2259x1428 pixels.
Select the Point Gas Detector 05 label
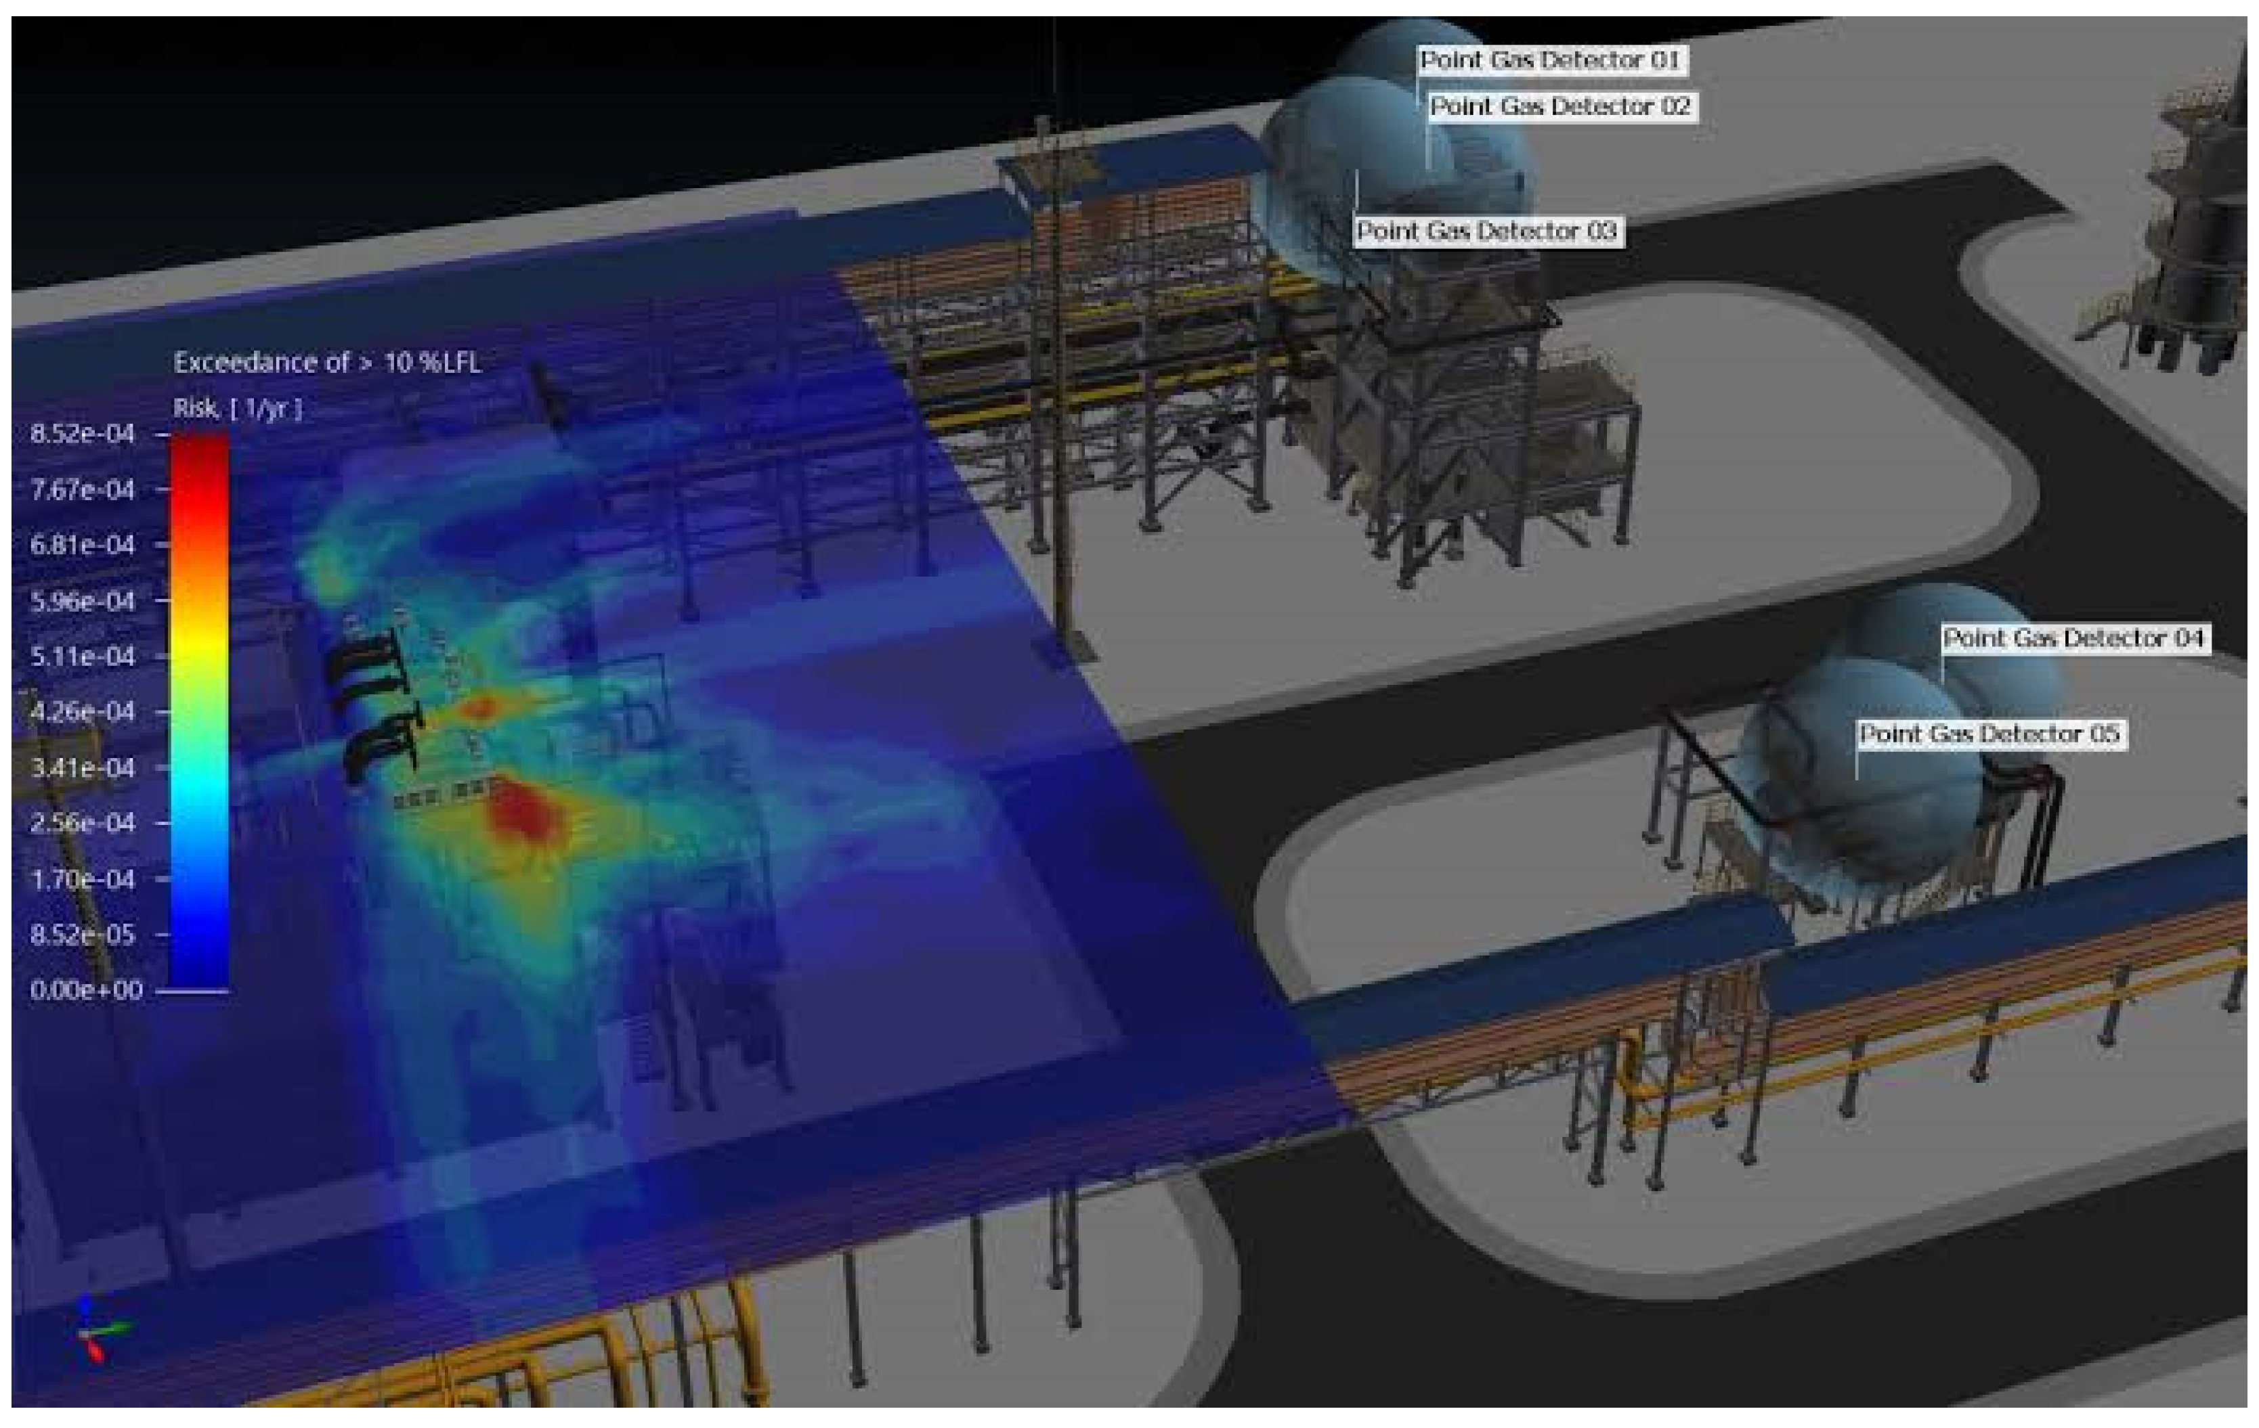coord(1989,733)
